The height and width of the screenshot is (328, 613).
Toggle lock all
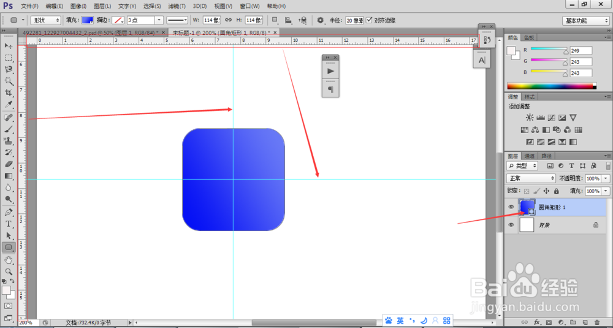click(557, 191)
